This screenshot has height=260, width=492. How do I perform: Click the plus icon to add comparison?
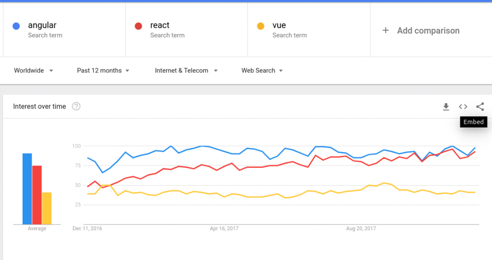coord(385,31)
